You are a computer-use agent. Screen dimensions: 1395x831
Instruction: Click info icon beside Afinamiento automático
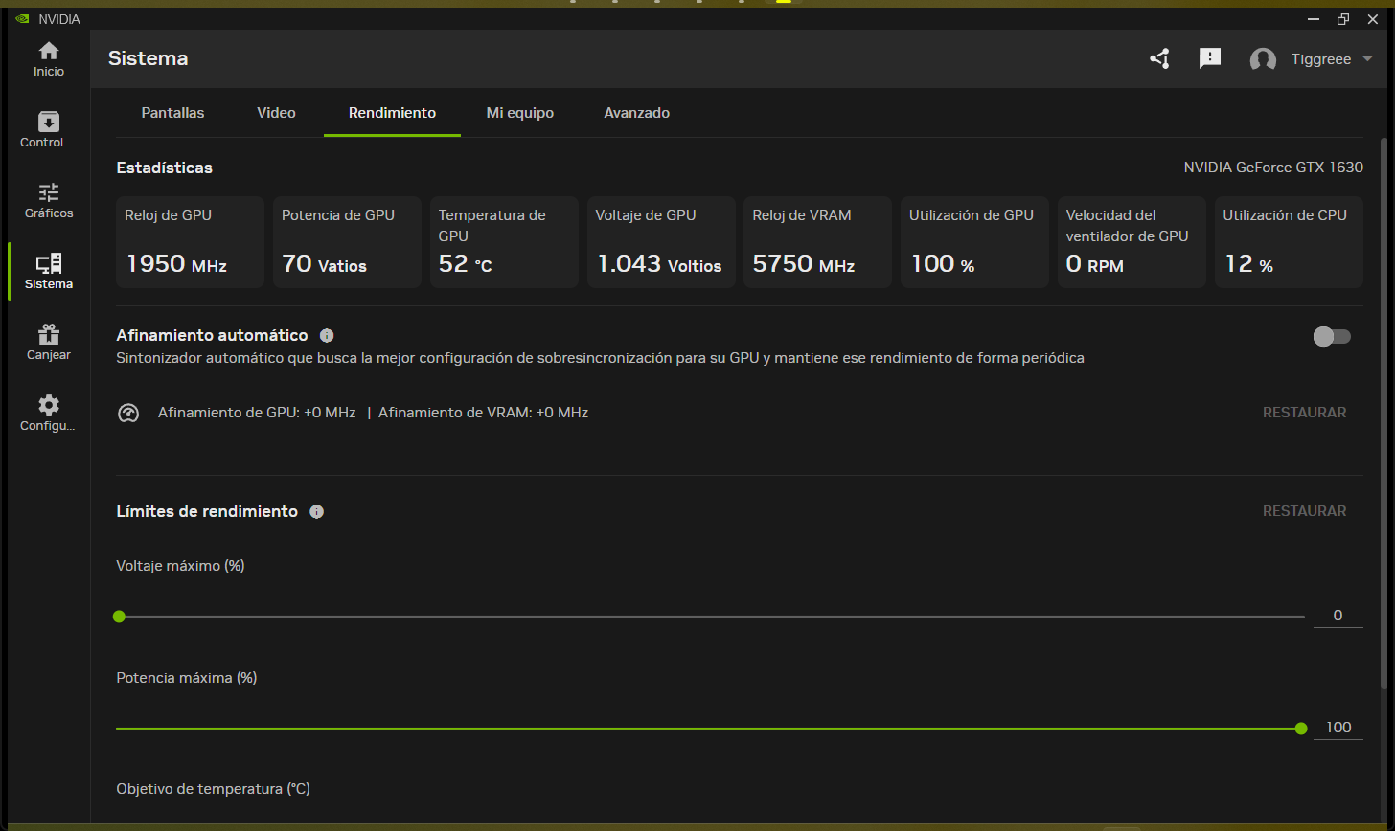pyautogui.click(x=327, y=336)
